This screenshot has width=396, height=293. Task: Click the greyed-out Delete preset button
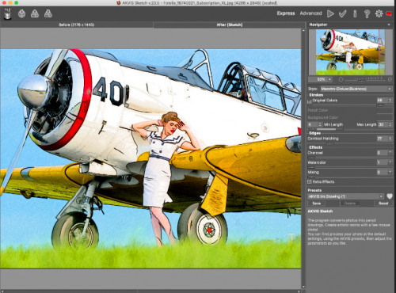350,204
